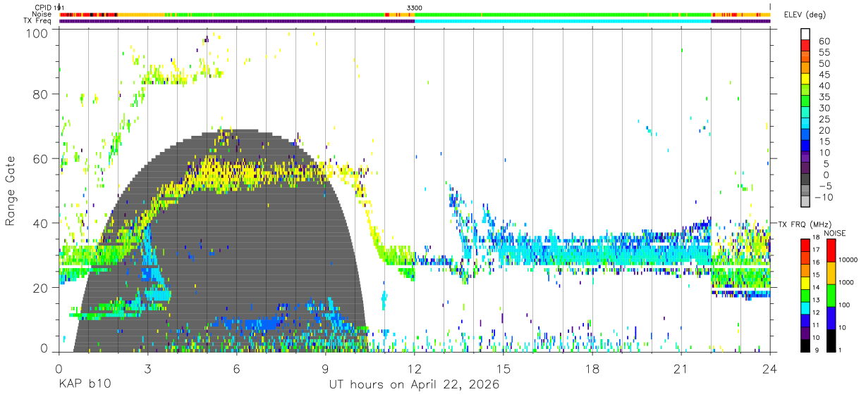Click the '13' label on the TX FRQ scale

817,300
